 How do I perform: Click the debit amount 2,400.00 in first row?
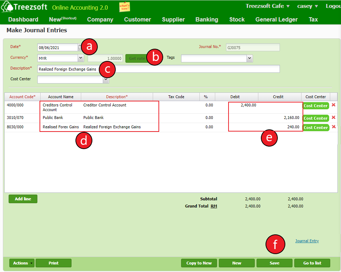248,105
